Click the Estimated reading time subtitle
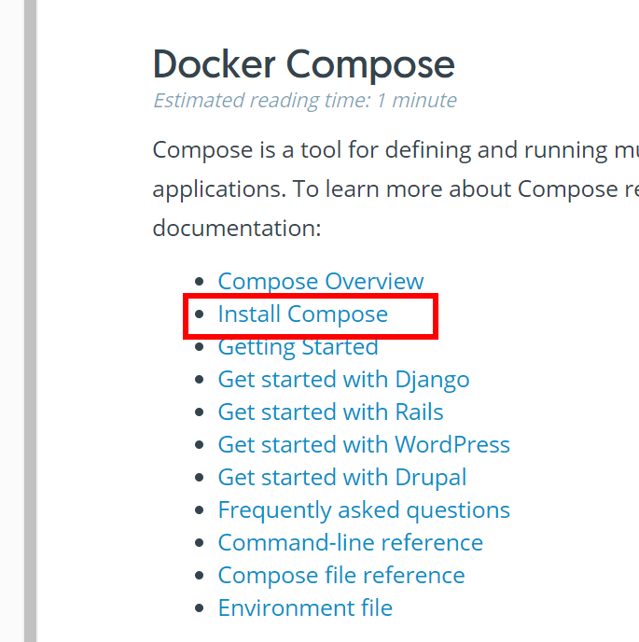This screenshot has height=642, width=639. (304, 101)
